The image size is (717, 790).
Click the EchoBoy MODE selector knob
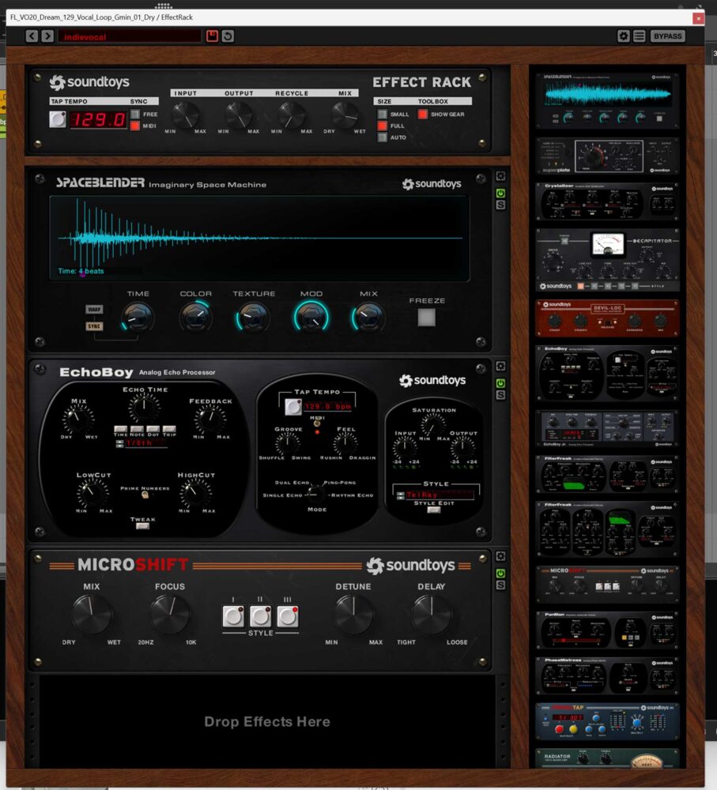click(316, 493)
